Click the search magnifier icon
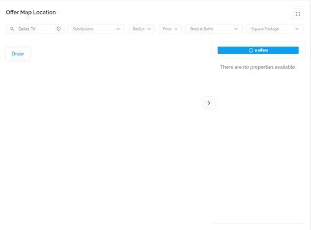 [x=12, y=29]
